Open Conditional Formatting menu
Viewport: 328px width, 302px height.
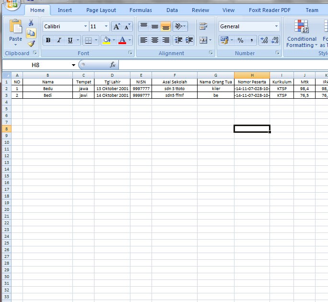coord(302,34)
